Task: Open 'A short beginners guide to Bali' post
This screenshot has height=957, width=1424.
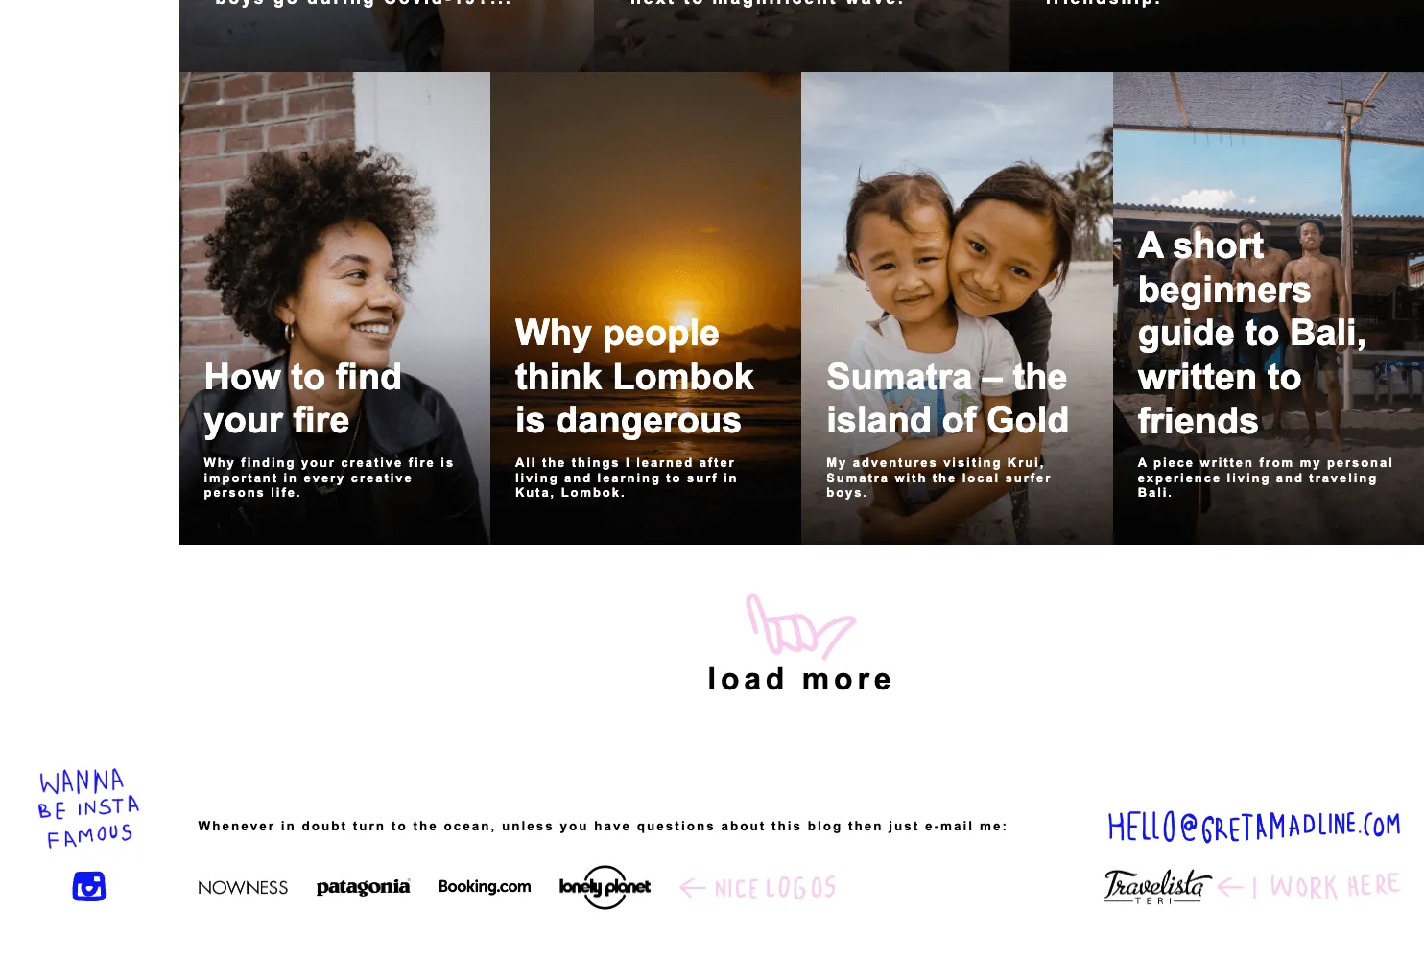Action: point(1269,308)
